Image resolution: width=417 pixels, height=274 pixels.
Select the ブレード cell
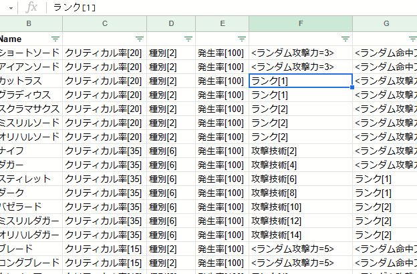click(x=31, y=249)
